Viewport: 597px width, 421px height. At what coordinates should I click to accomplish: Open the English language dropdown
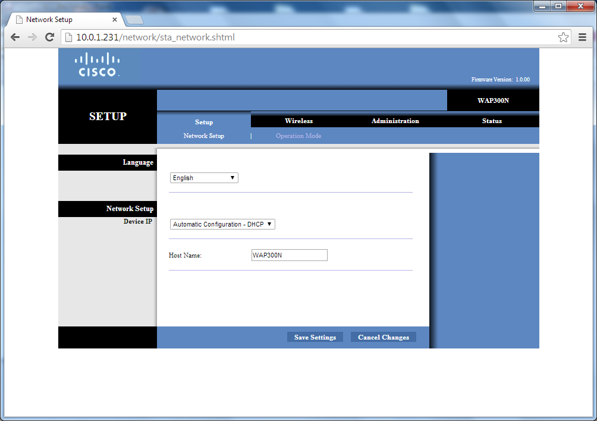(204, 178)
